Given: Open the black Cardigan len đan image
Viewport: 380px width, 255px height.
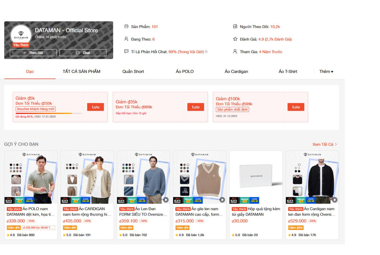Looking at the screenshot, I should click(x=312, y=177).
